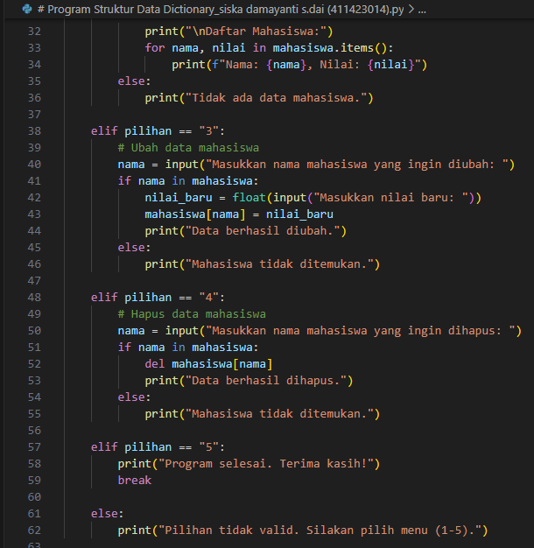
Task: Click comment # Hapus data mahasiswa
Action: pyautogui.click(x=192, y=314)
